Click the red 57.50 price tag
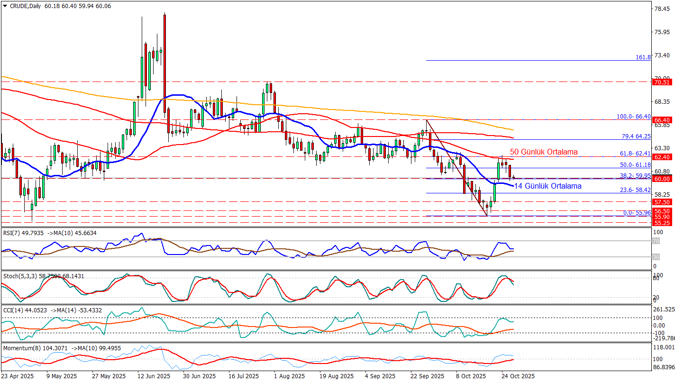This screenshot has height=382, width=675. coord(661,202)
